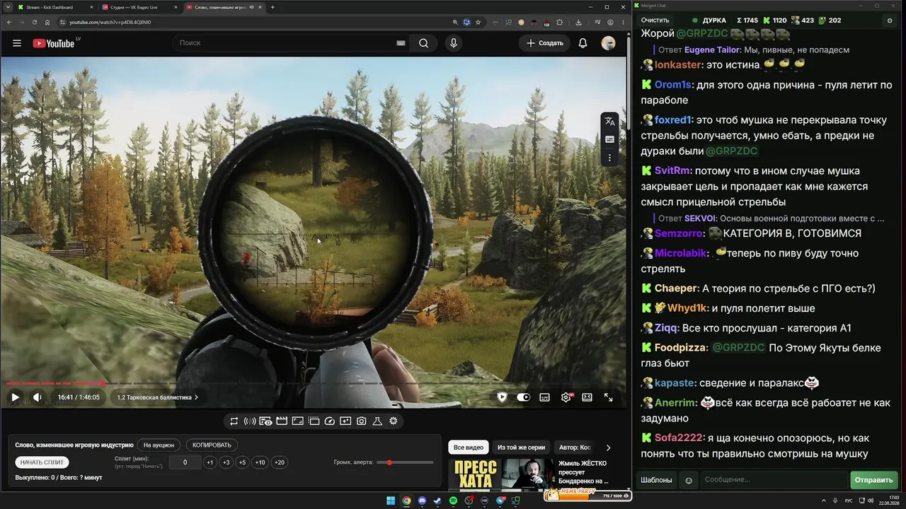Play the YouTube video
This screenshot has width=906, height=509.
15,397
